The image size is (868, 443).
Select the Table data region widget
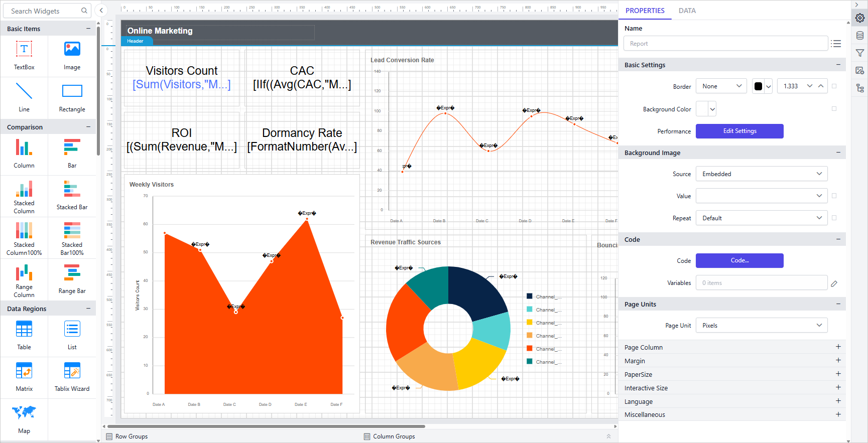pos(24,336)
